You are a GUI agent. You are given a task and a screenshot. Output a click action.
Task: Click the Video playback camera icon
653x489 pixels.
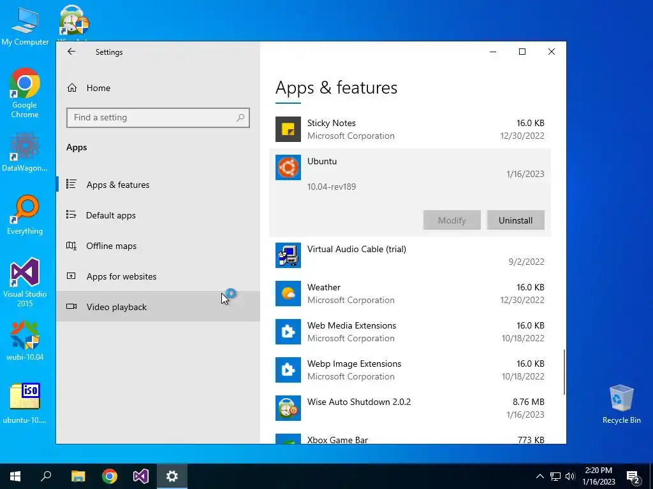click(x=71, y=306)
